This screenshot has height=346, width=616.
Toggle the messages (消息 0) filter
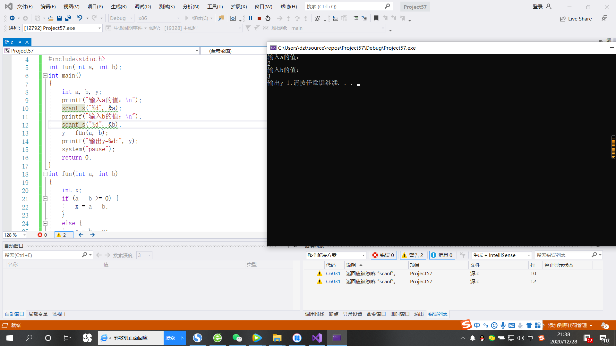442,255
